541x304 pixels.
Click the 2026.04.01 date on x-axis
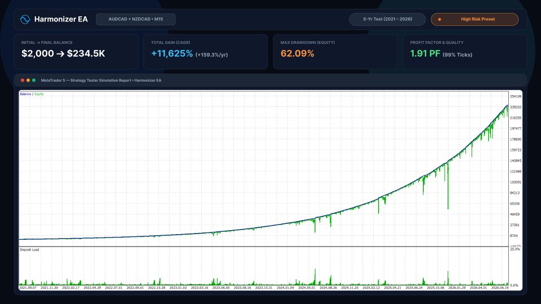click(478, 288)
